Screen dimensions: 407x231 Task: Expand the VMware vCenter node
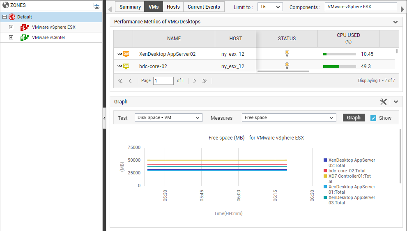pos(11,37)
